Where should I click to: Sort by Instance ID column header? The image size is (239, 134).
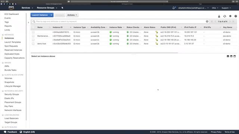click(x=58, y=27)
